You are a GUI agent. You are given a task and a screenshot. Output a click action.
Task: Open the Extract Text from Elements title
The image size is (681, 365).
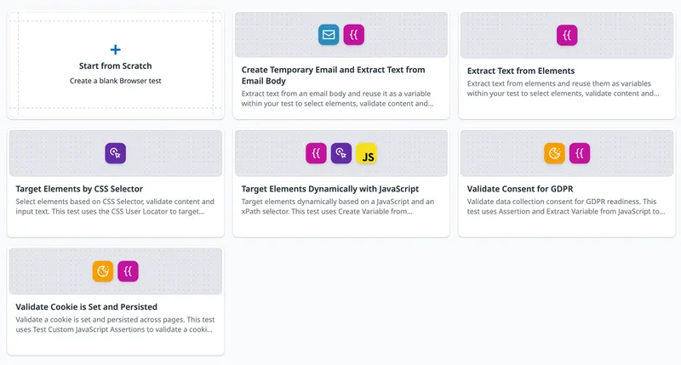click(x=521, y=71)
